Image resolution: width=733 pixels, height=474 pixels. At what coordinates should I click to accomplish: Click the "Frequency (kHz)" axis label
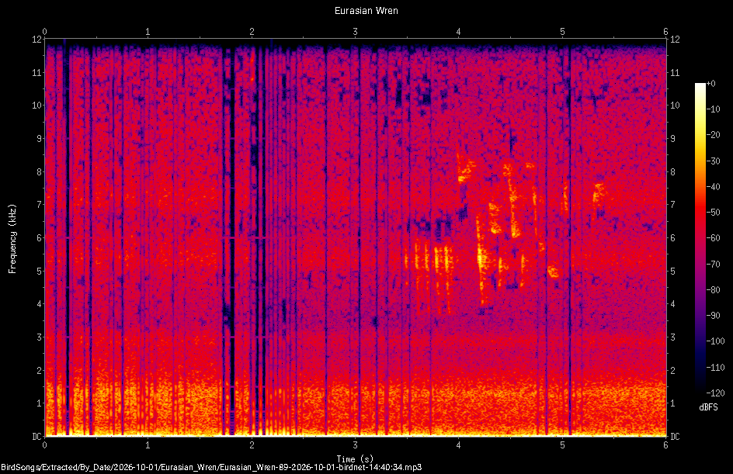pyautogui.click(x=12, y=239)
